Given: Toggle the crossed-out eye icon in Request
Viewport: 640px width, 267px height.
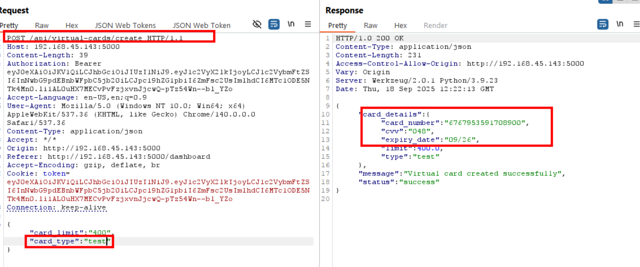Looking at the screenshot, I should (257, 24).
